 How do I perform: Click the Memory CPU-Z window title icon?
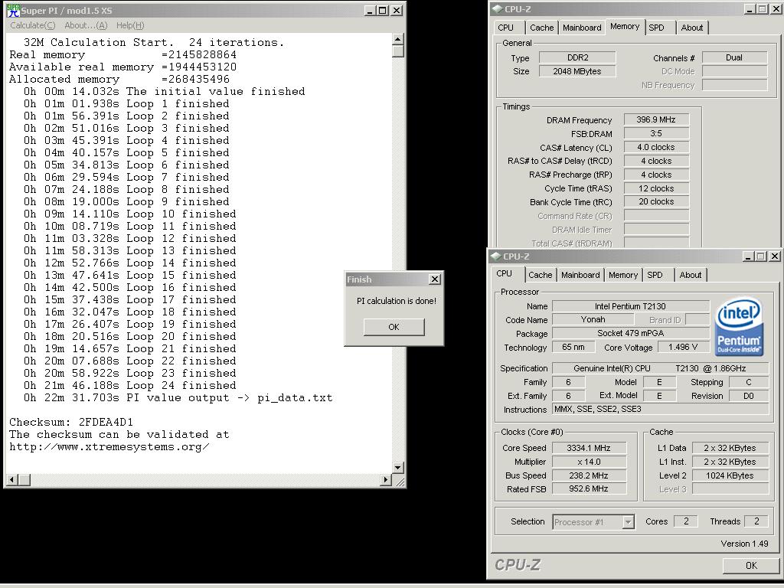coord(496,9)
